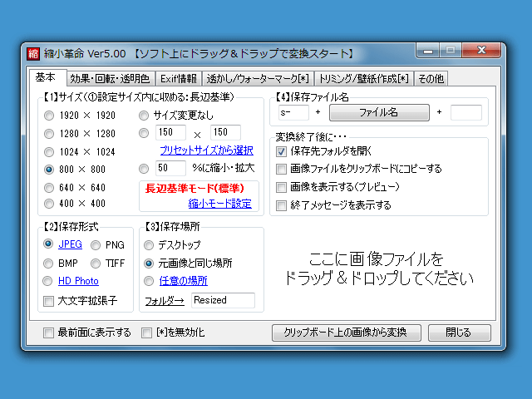This screenshot has width=532, height=399.
Task: Select the 400 × 400 size option
Action: (49, 204)
